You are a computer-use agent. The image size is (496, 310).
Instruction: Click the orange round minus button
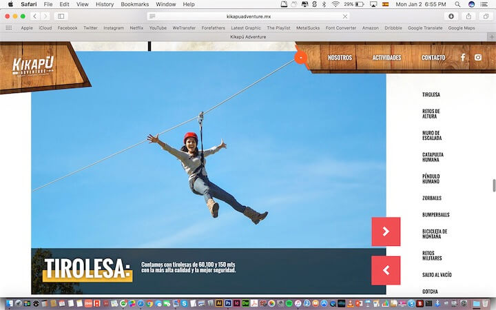[x=300, y=58]
